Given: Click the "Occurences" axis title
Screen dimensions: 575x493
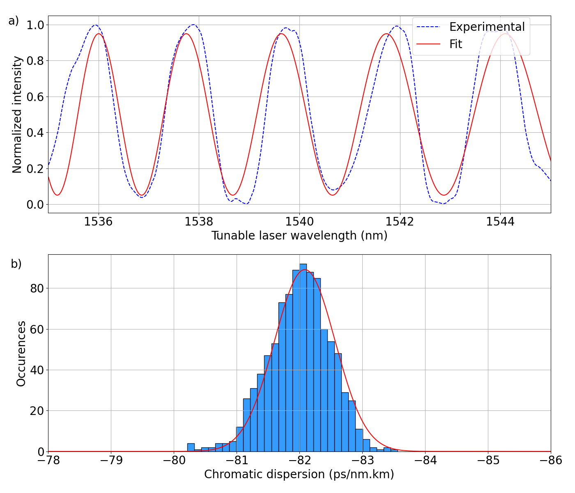Looking at the screenshot, I should coord(21,354).
